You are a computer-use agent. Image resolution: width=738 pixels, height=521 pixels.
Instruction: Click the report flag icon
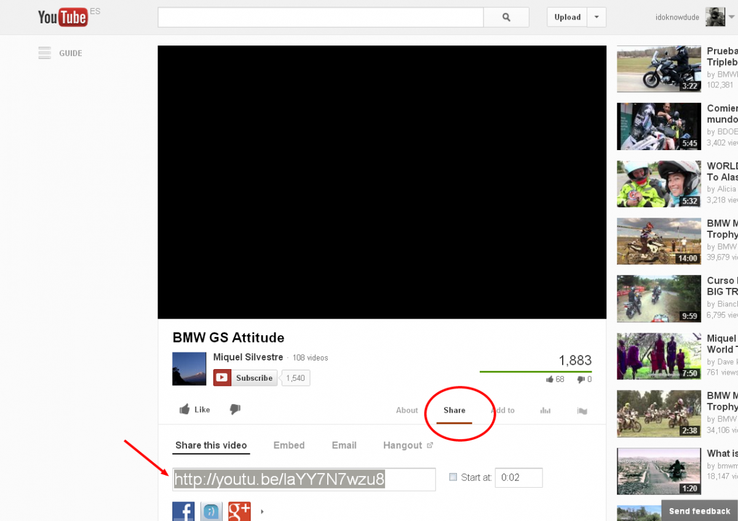coord(582,411)
